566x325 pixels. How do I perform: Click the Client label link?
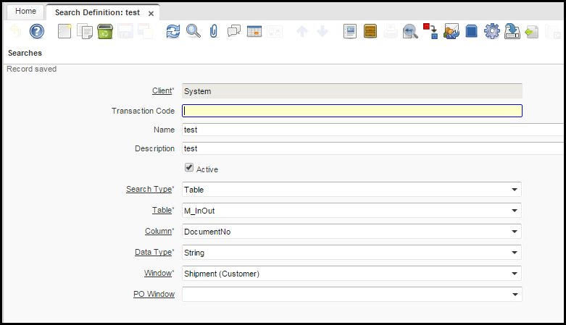pyautogui.click(x=162, y=91)
